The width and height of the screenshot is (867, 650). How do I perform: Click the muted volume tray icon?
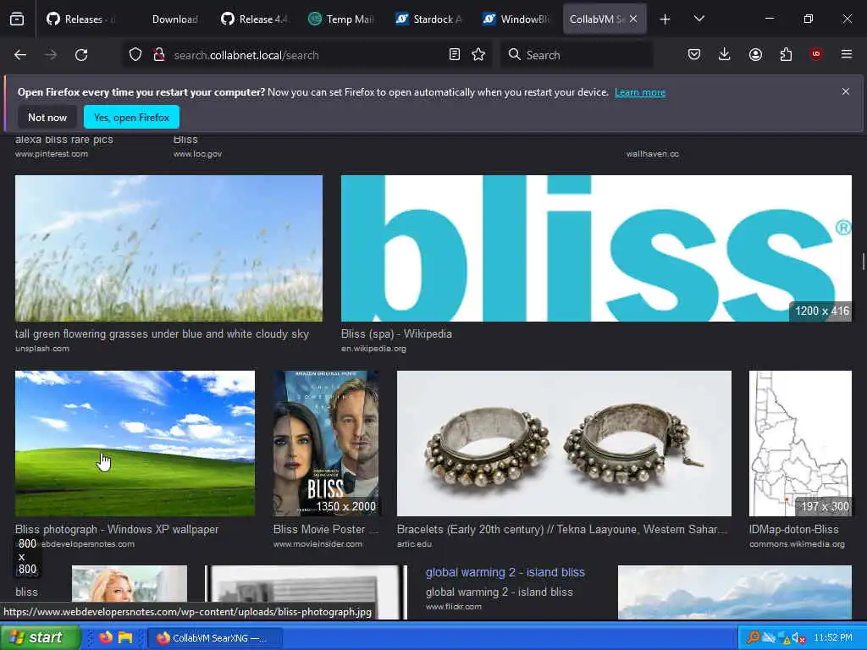[798, 637]
